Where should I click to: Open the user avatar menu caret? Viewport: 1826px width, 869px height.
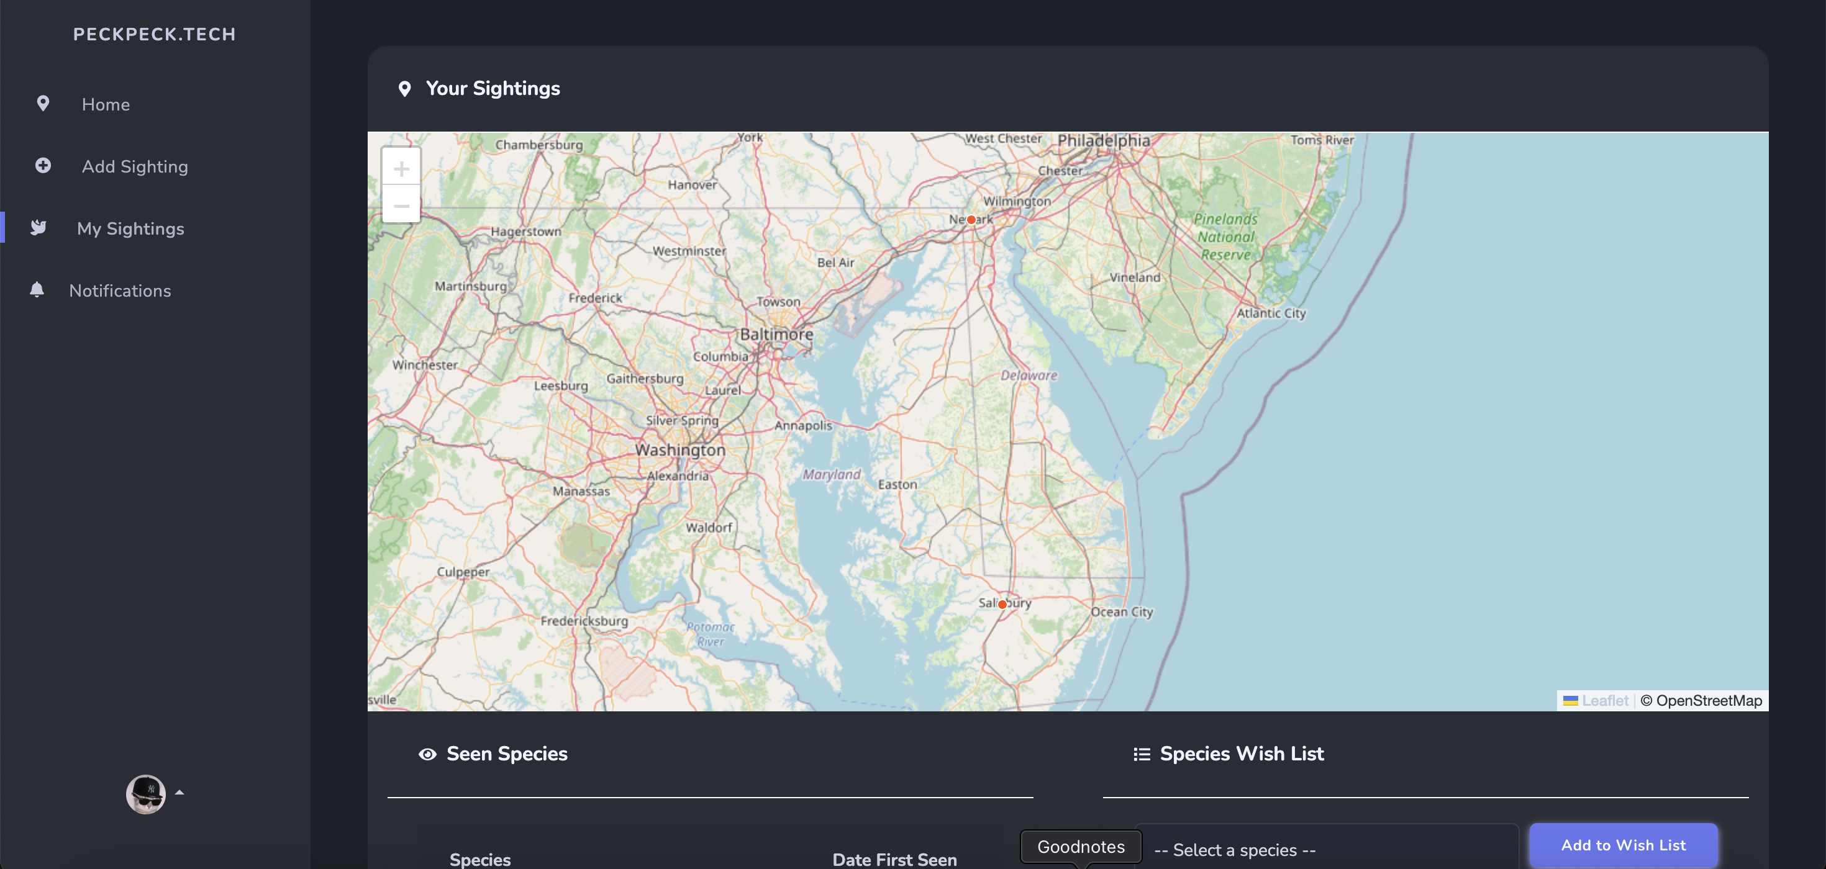click(x=179, y=793)
